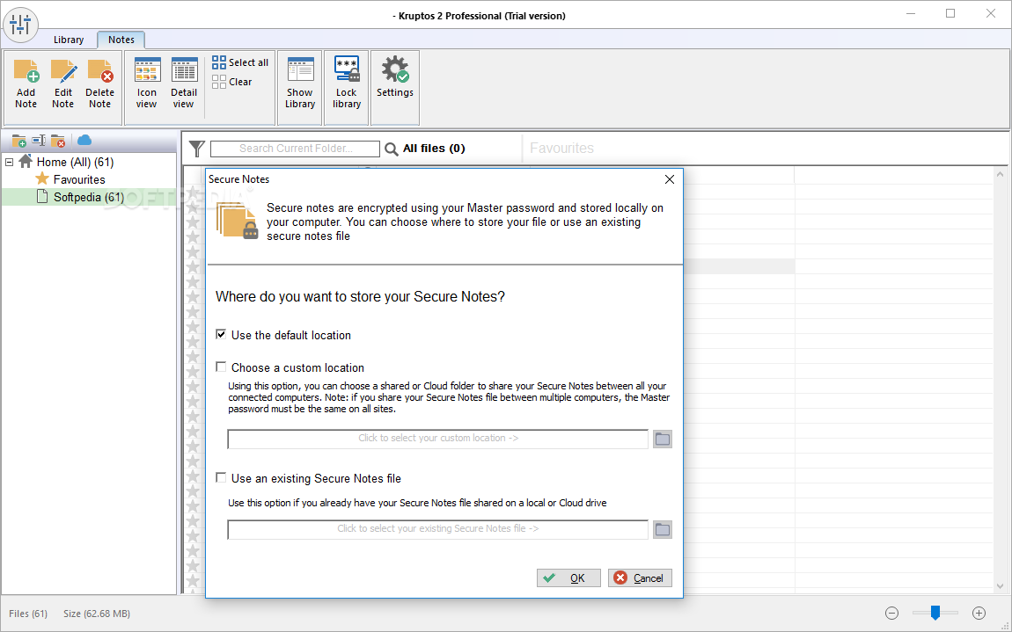Confirm with the OK button
The width and height of the screenshot is (1012, 632).
[x=568, y=578]
